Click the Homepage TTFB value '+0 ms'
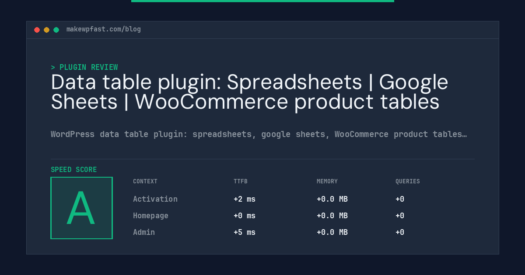The image size is (525, 275). pos(245,216)
